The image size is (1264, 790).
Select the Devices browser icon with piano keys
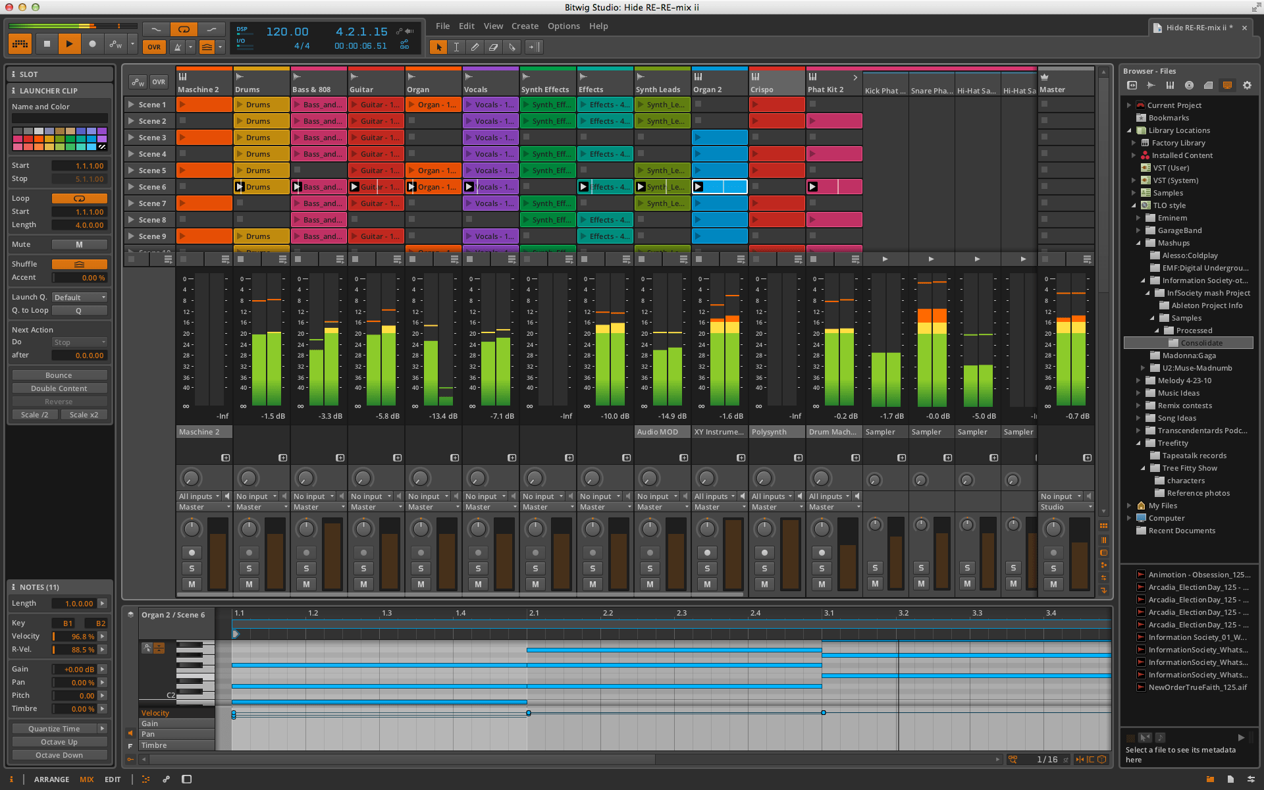(x=1170, y=85)
